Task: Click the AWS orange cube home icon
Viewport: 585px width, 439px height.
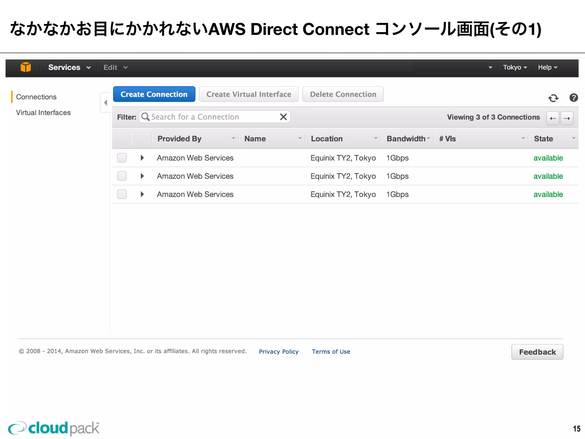Action: tap(26, 67)
